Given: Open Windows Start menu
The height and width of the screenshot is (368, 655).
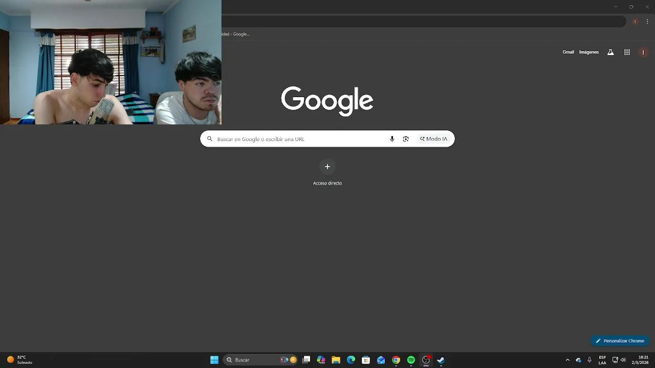Looking at the screenshot, I should click(x=214, y=360).
